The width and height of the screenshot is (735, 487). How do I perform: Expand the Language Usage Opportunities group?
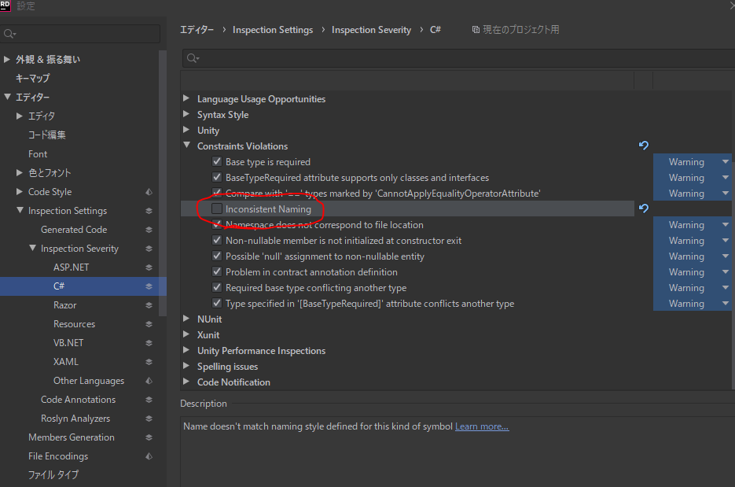[x=186, y=99]
